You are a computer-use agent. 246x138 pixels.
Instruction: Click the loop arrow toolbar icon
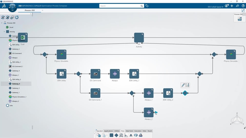[x=136, y=135]
